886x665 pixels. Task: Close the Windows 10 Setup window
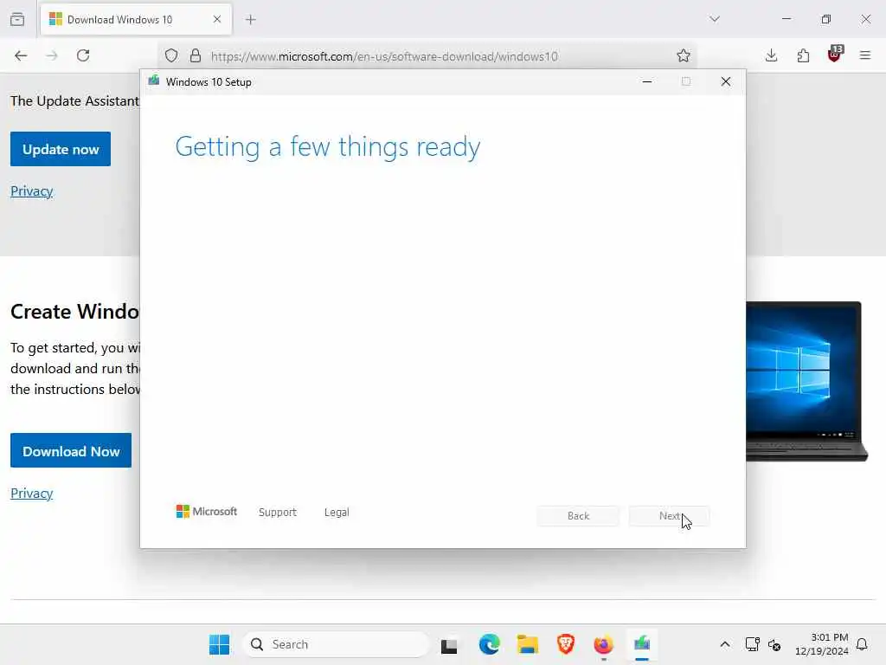726,82
